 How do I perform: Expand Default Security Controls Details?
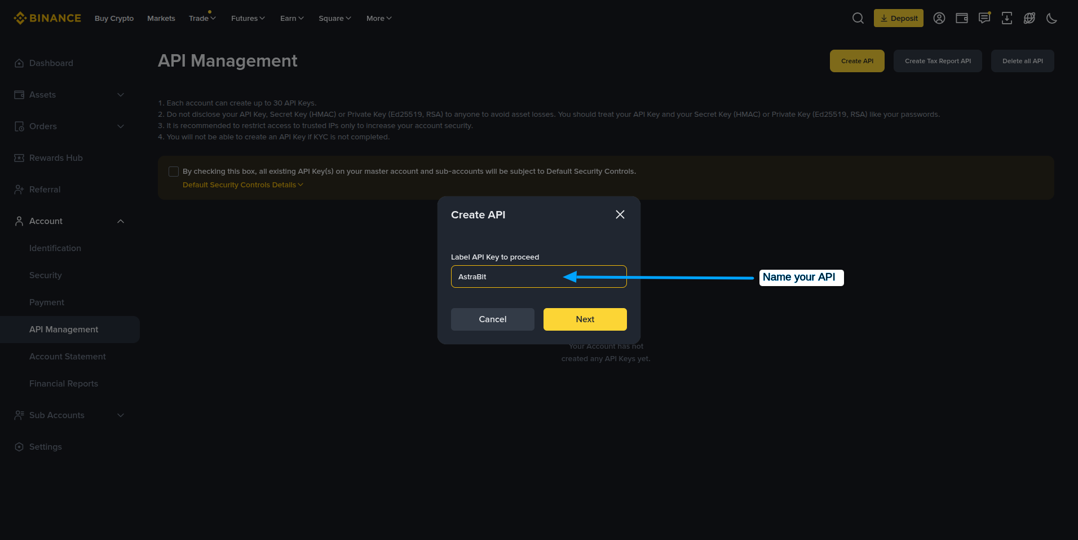243,185
